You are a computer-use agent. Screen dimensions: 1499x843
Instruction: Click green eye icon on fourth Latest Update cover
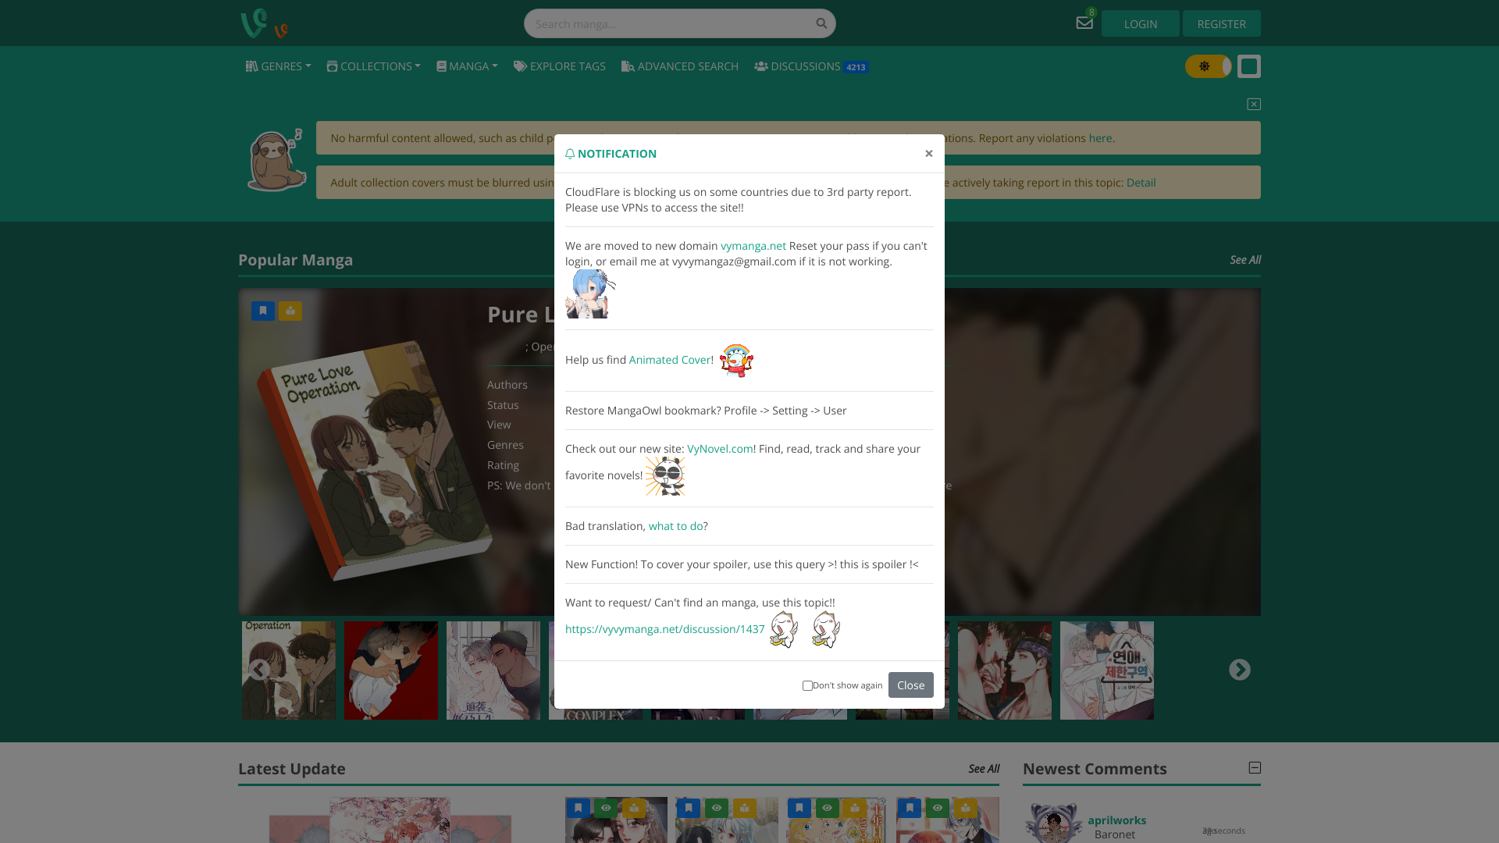pos(938,808)
